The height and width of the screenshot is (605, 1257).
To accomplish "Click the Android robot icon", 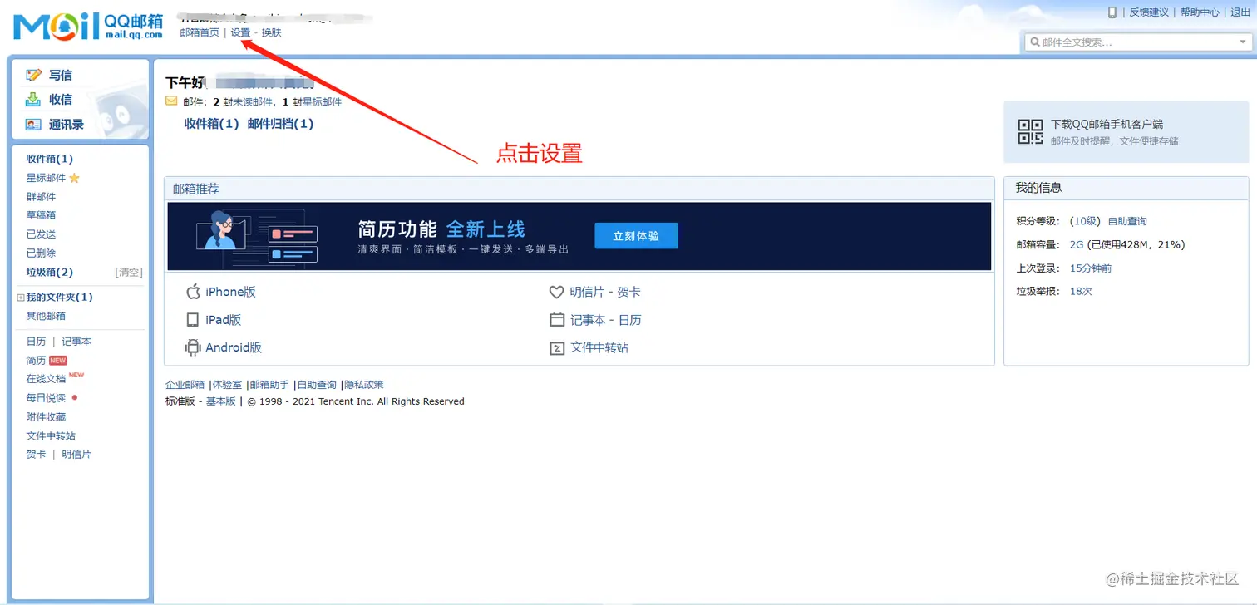I will 193,347.
